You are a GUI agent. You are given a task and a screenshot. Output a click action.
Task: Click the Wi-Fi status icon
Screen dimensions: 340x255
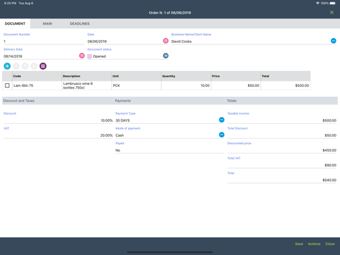click(x=318, y=3)
